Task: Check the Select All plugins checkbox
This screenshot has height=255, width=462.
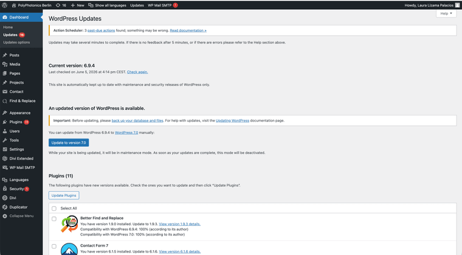Action: point(54,208)
